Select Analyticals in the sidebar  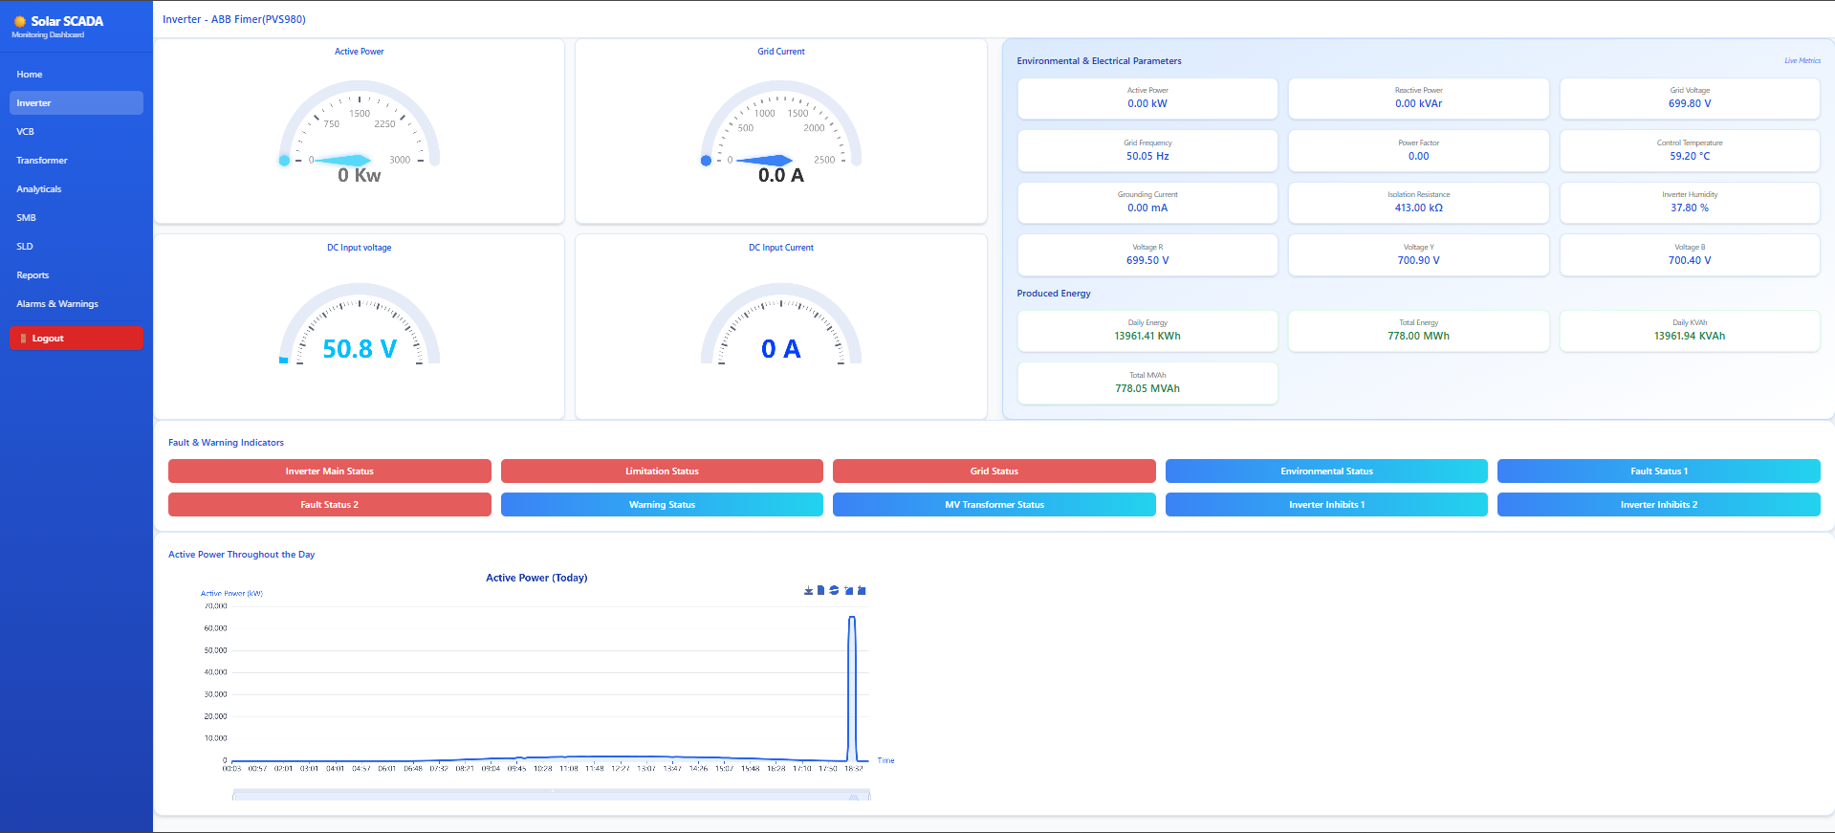point(39,189)
